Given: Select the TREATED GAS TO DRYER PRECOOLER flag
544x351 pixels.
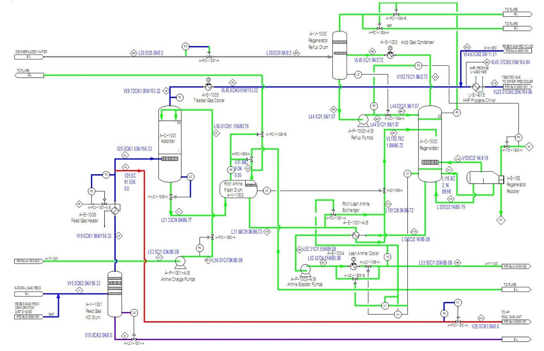Looking at the screenshot, I should coord(517,87).
